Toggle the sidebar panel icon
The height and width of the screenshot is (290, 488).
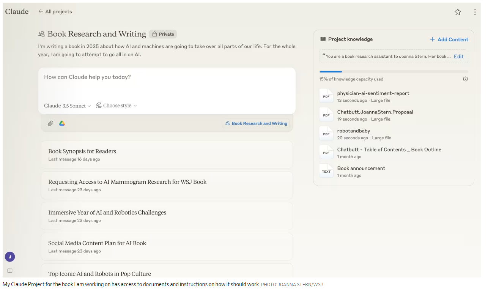(10, 271)
